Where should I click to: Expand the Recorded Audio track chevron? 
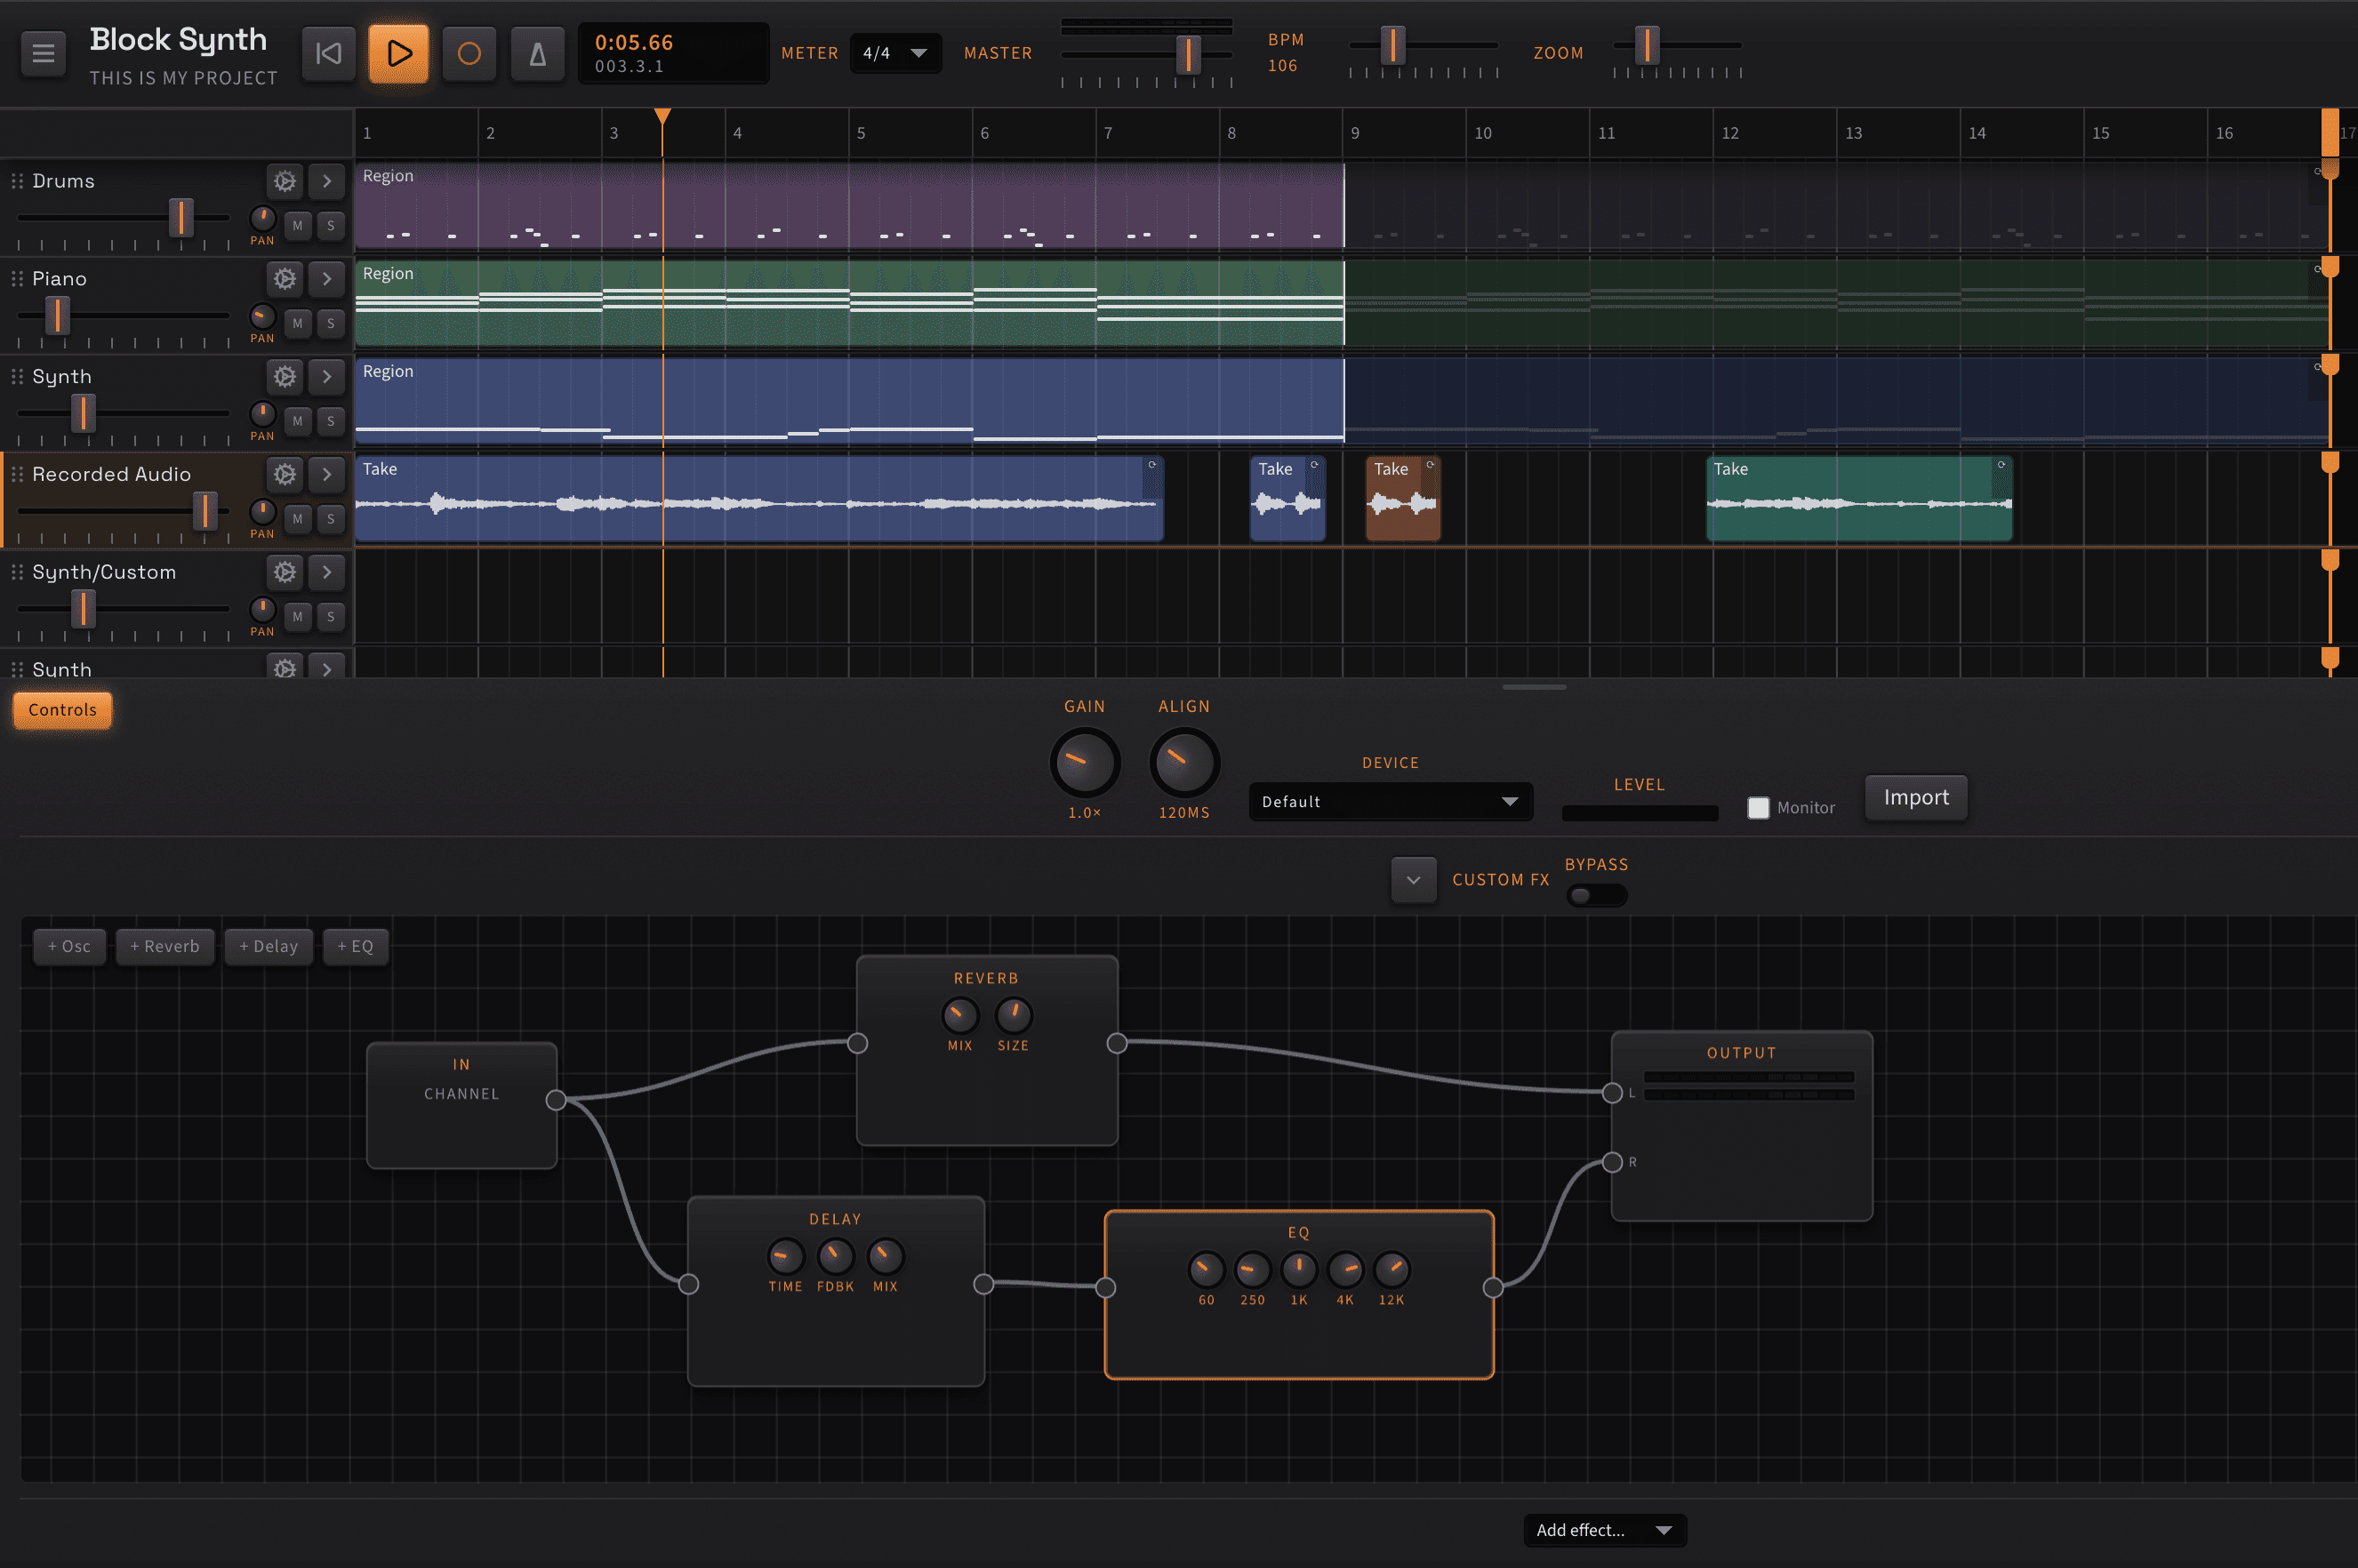click(x=326, y=474)
